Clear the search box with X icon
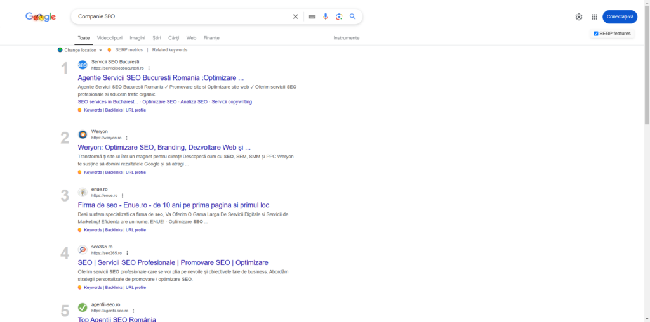650x322 pixels. [296, 16]
